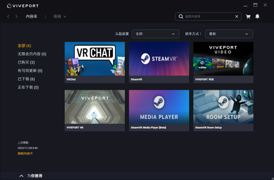This screenshot has height=180, width=274.
Task: Click the 刷新内容库 link
Action: pos(25,153)
